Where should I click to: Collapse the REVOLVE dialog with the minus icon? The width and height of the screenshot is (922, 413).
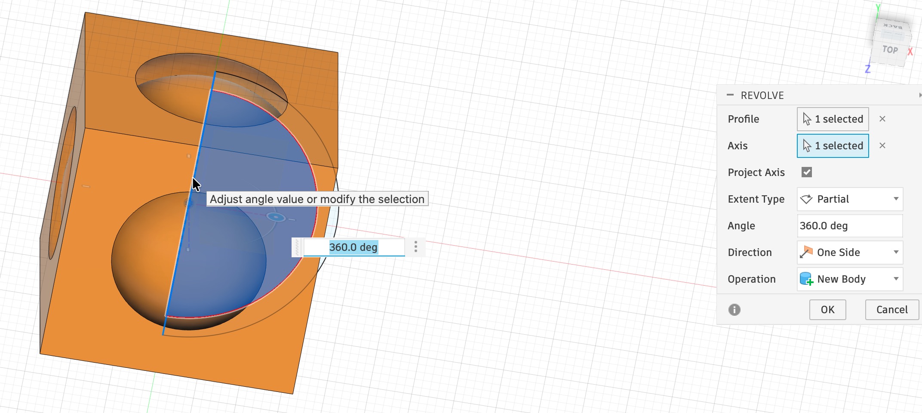[730, 95]
